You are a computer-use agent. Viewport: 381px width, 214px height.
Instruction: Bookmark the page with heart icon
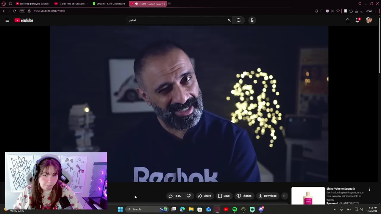click(x=338, y=11)
